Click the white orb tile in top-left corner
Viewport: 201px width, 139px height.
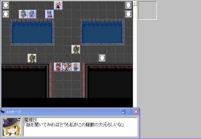6,5
